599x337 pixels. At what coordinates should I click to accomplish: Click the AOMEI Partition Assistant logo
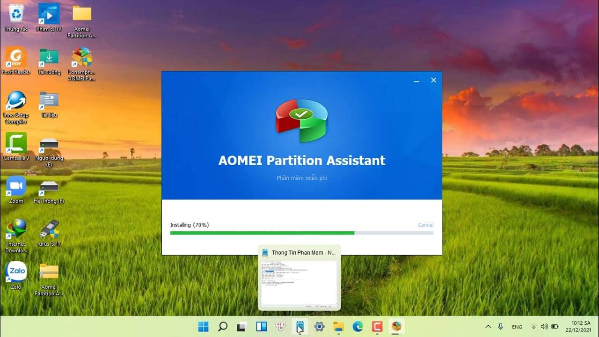pyautogui.click(x=302, y=120)
